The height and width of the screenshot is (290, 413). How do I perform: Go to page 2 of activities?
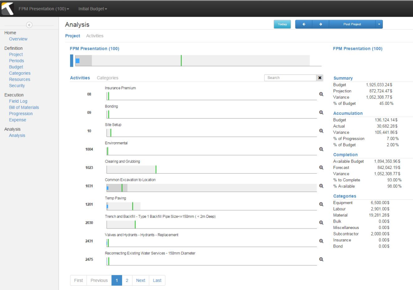point(127,280)
